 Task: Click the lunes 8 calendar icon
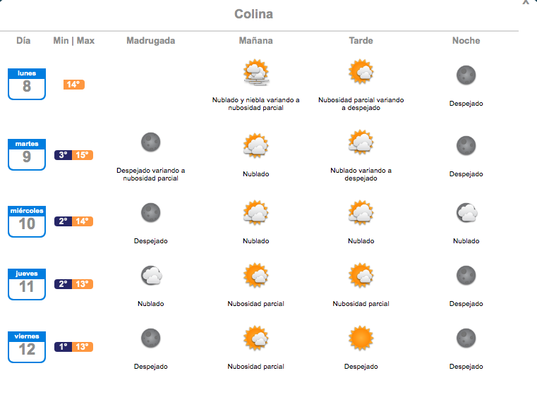pyautogui.click(x=27, y=84)
